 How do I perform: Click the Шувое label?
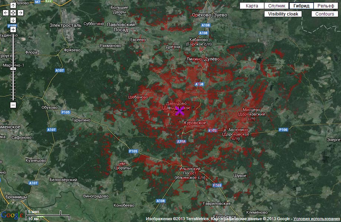(x=240, y=176)
